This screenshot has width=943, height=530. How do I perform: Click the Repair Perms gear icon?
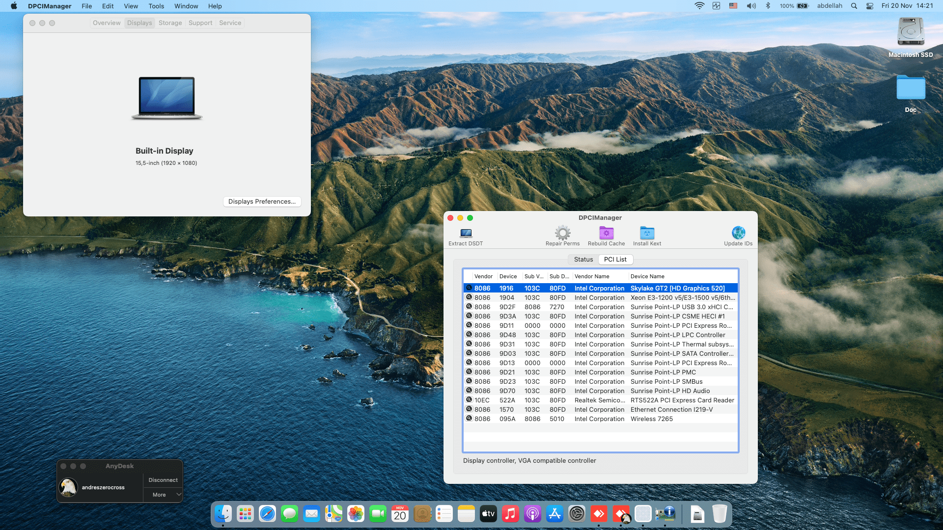pos(562,233)
